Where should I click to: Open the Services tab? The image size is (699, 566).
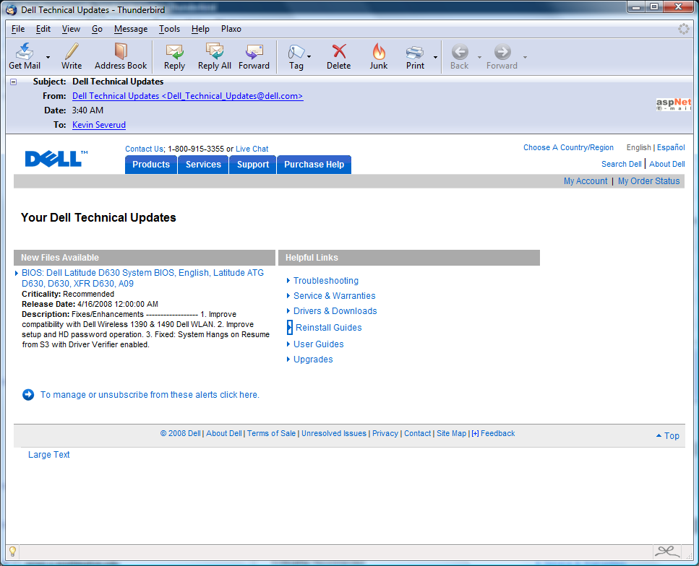[203, 165]
